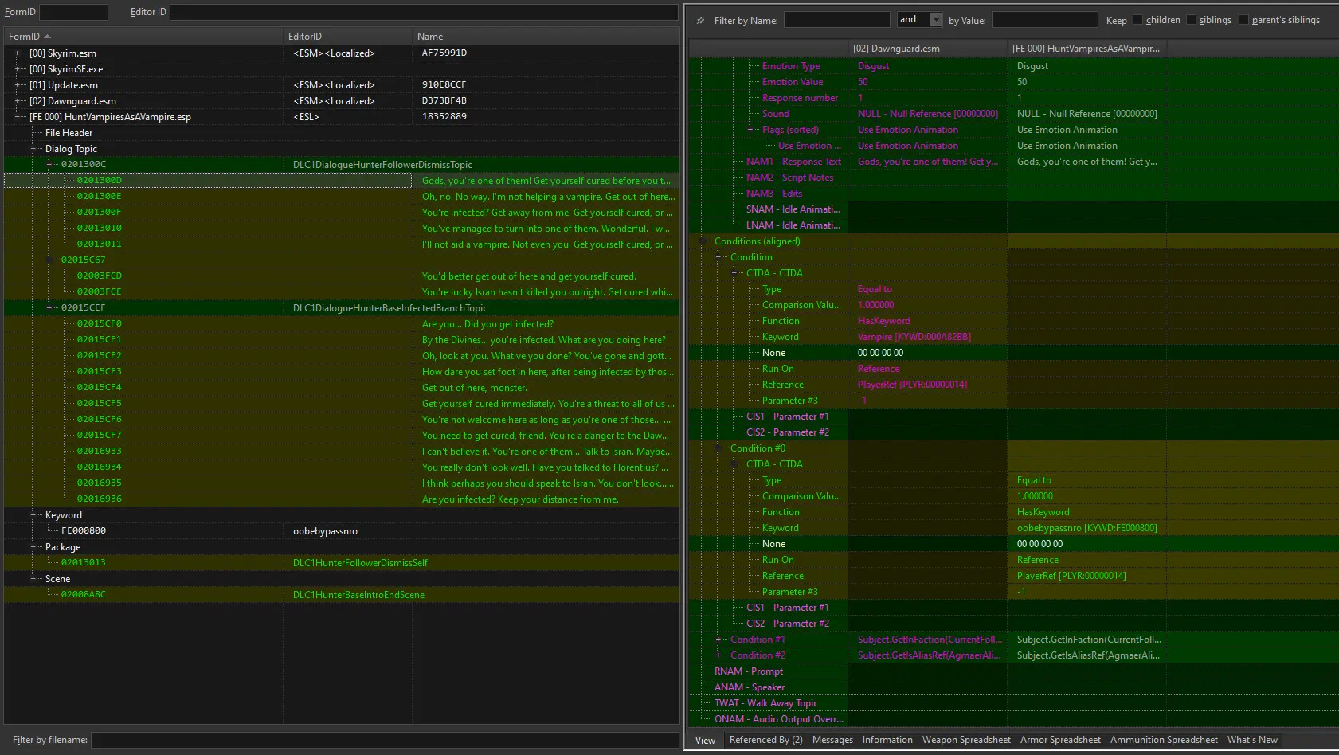Click the HuntVampiresAsAVampir... column header
The image size is (1339, 755).
[1087, 49]
